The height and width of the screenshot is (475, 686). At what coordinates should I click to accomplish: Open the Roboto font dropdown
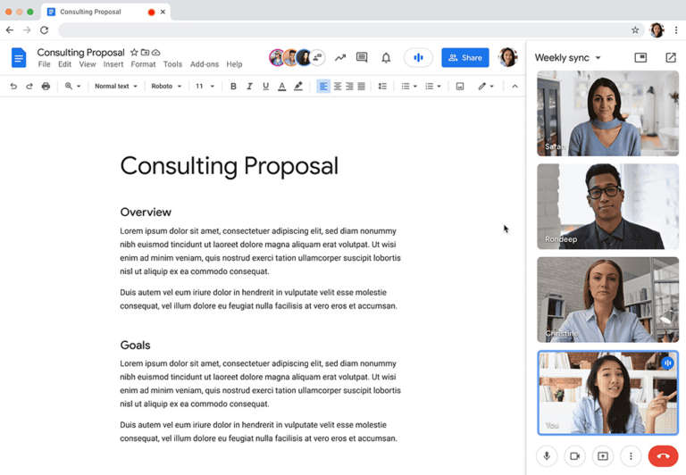pyautogui.click(x=166, y=87)
